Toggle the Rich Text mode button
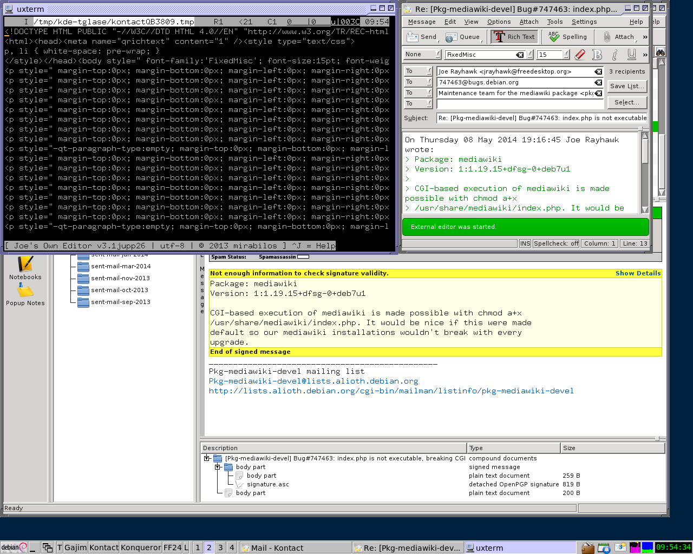This screenshot has height=554, width=693. click(x=514, y=37)
